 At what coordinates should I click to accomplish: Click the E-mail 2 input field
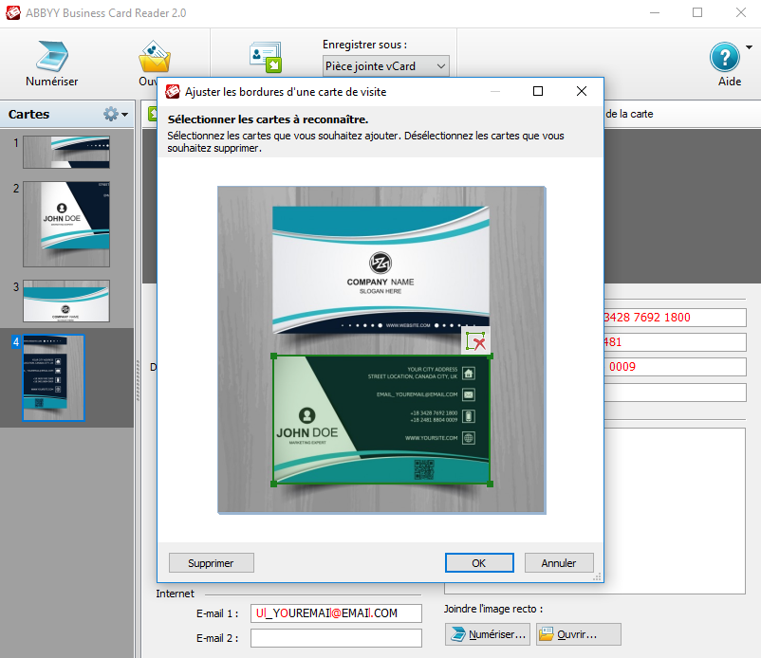coord(336,638)
